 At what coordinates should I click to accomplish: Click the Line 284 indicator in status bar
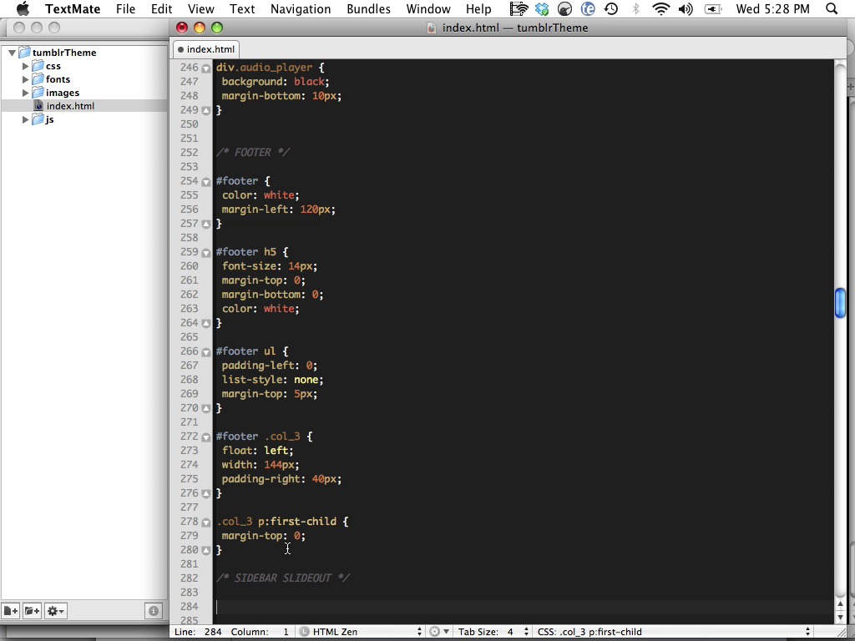click(198, 632)
